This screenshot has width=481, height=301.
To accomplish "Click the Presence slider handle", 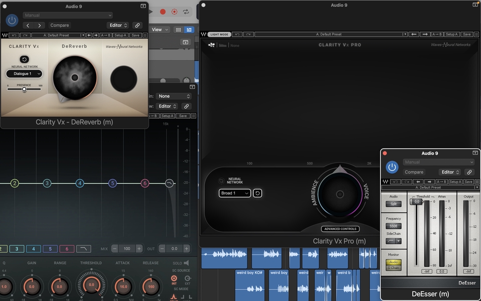I will pyautogui.click(x=24, y=89).
